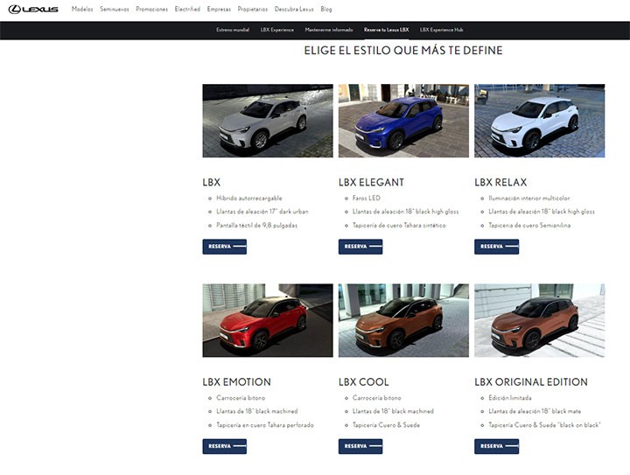Select the blue LBX Elegant car image
The image size is (630, 475).
tap(403, 121)
